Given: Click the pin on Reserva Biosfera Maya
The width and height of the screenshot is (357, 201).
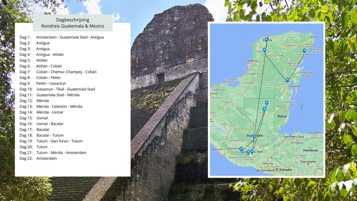Looking at the screenshot, I should [267, 103].
